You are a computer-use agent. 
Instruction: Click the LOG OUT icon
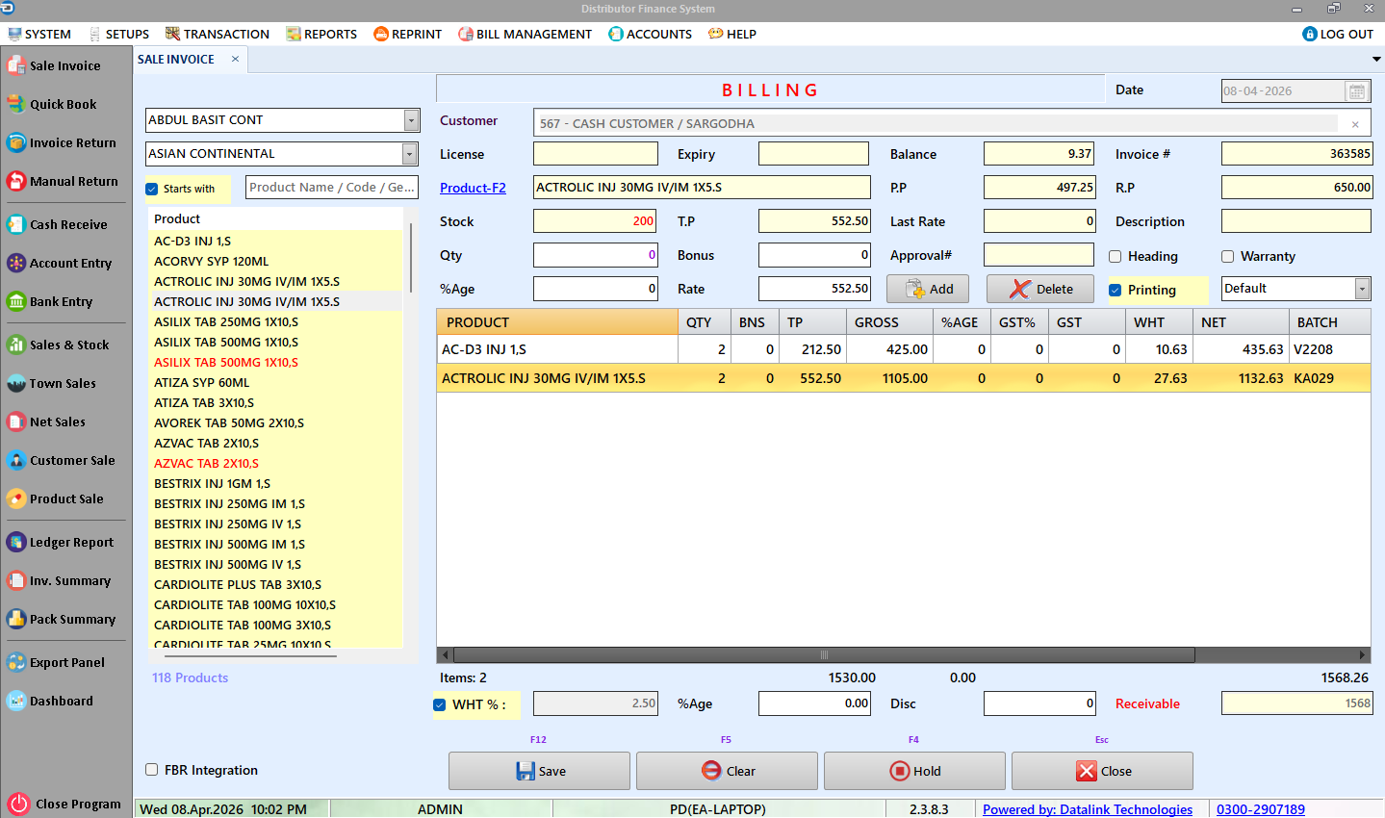point(1309,34)
